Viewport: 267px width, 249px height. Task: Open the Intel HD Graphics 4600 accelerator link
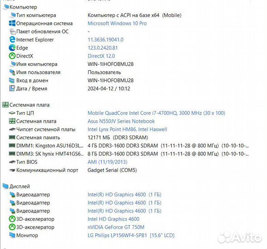click(x=113, y=219)
